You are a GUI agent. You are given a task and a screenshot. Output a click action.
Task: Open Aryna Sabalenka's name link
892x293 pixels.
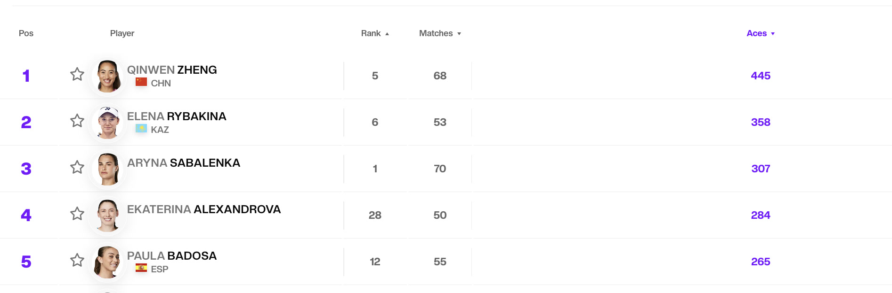[184, 163]
